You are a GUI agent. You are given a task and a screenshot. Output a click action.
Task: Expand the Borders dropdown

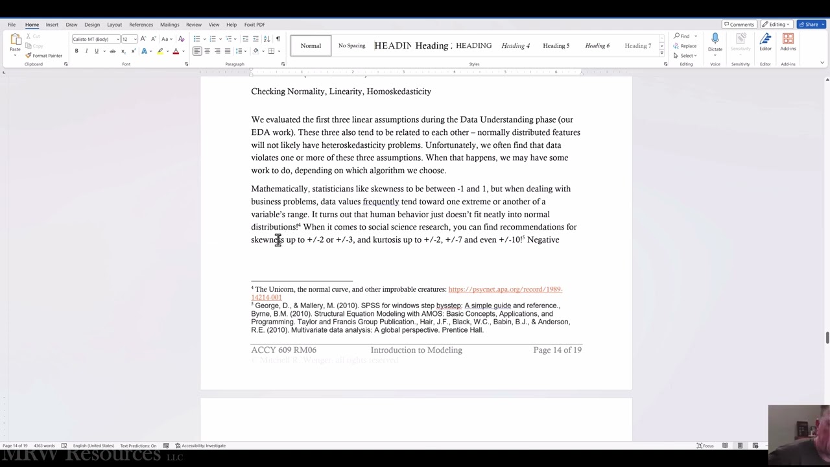click(278, 51)
